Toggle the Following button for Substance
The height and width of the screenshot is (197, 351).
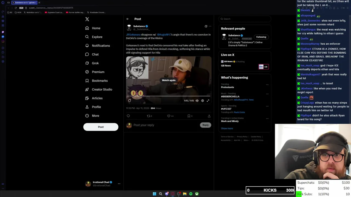click(x=261, y=37)
